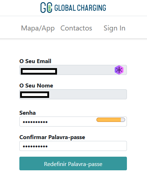This screenshot has width=147, height=185.
Task: Go to the Sign In page
Action: click(x=114, y=28)
